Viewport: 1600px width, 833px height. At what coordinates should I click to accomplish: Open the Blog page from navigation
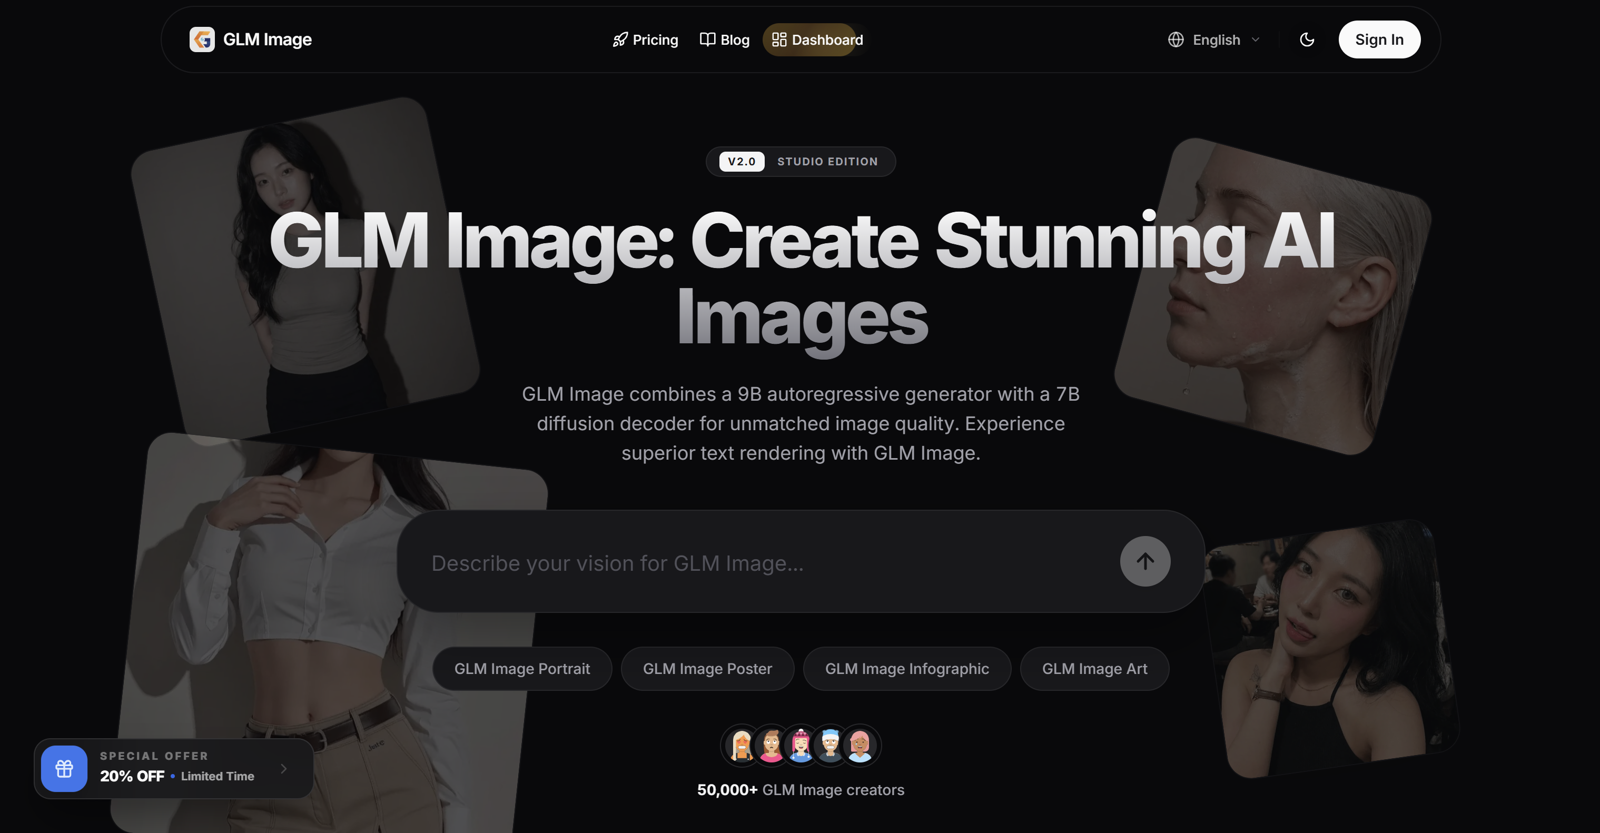tap(734, 39)
